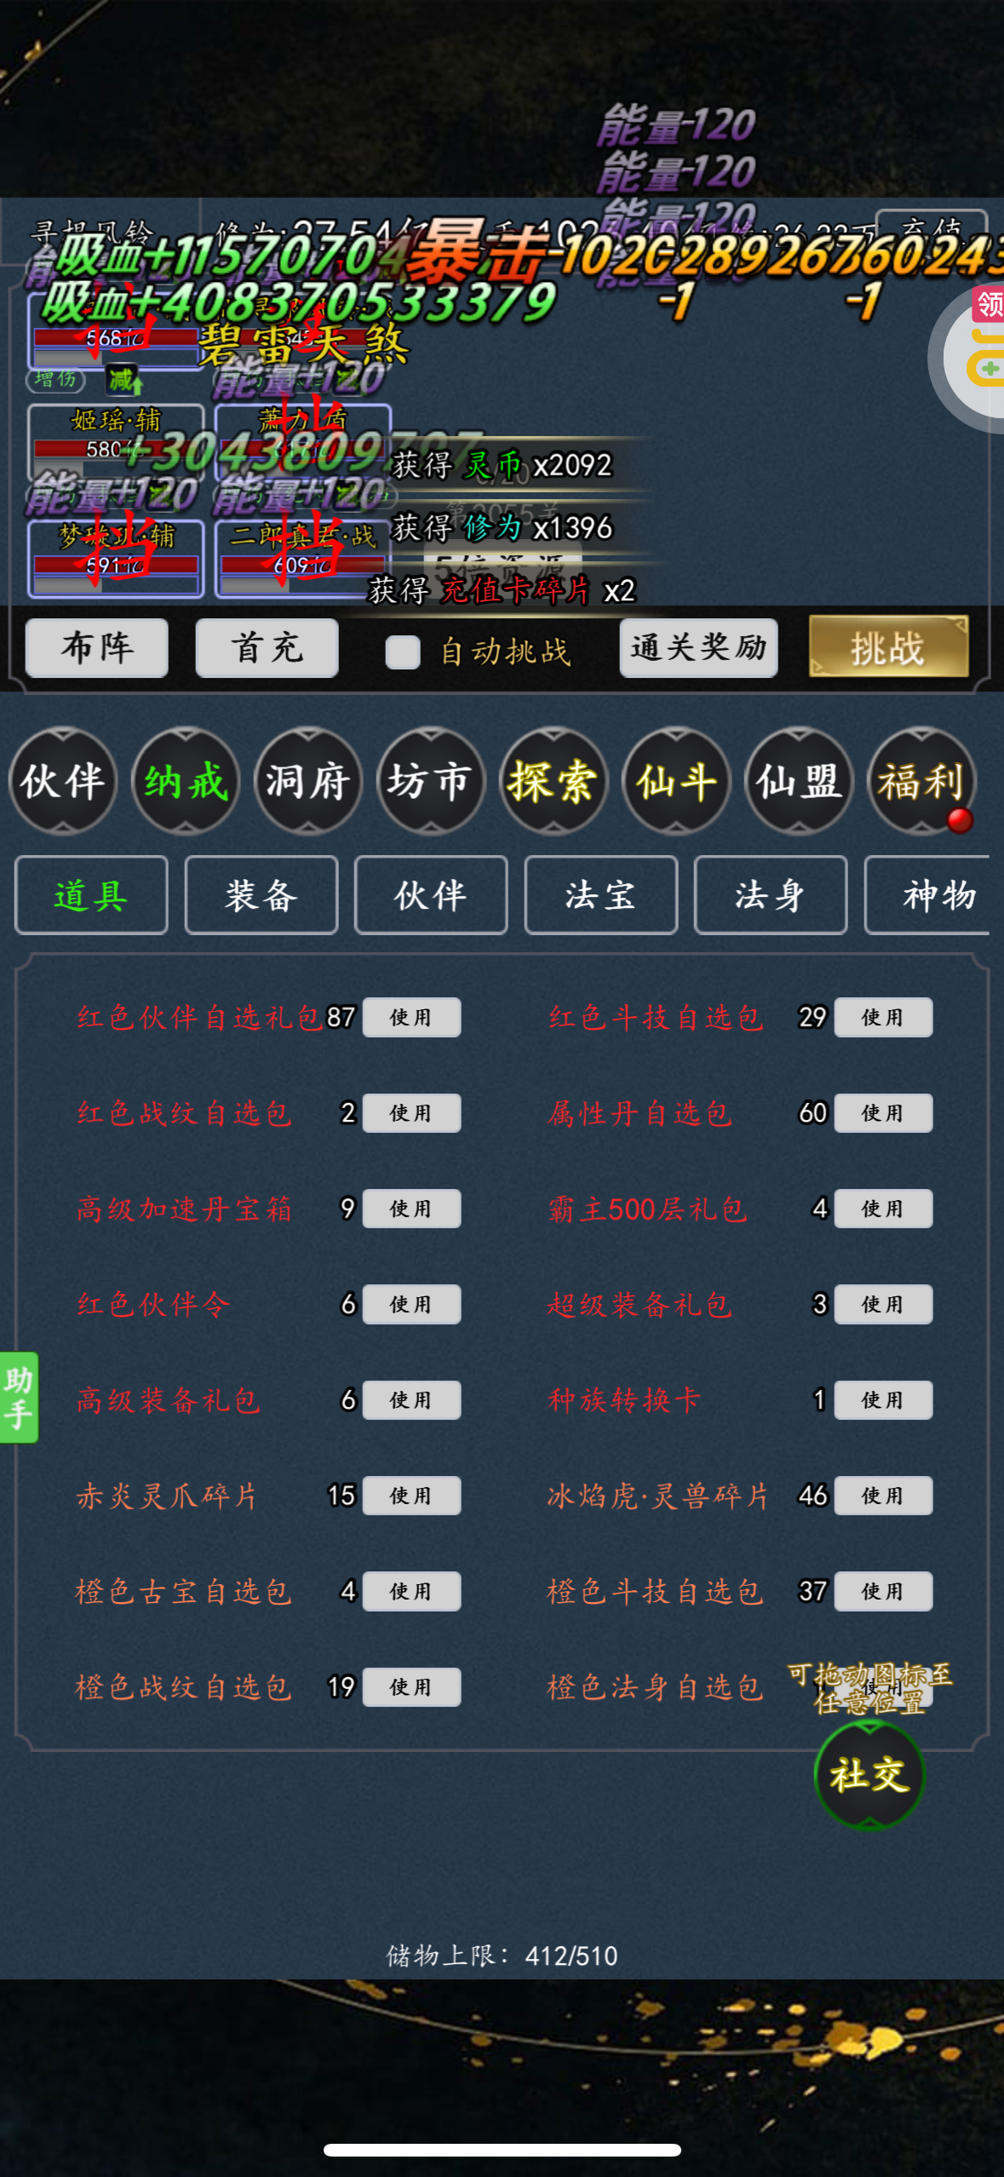The image size is (1004, 2177).
Task: Open the 洞府 round icon
Action: (x=308, y=781)
